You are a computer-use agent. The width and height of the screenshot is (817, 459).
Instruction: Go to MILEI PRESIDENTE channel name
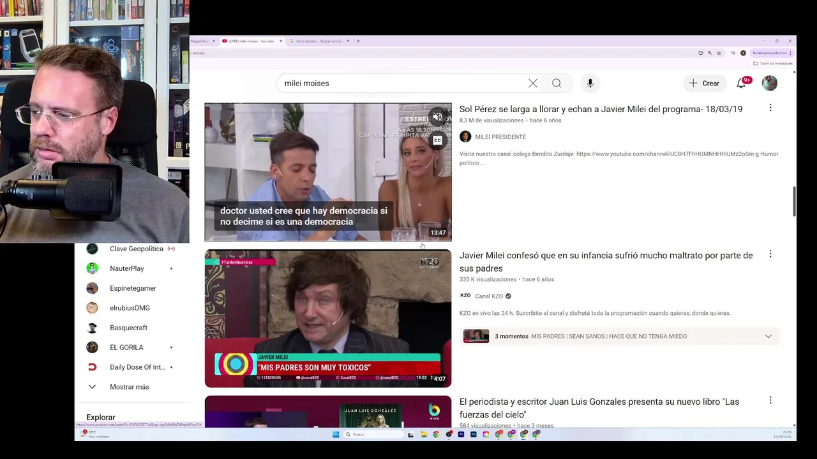coord(500,137)
